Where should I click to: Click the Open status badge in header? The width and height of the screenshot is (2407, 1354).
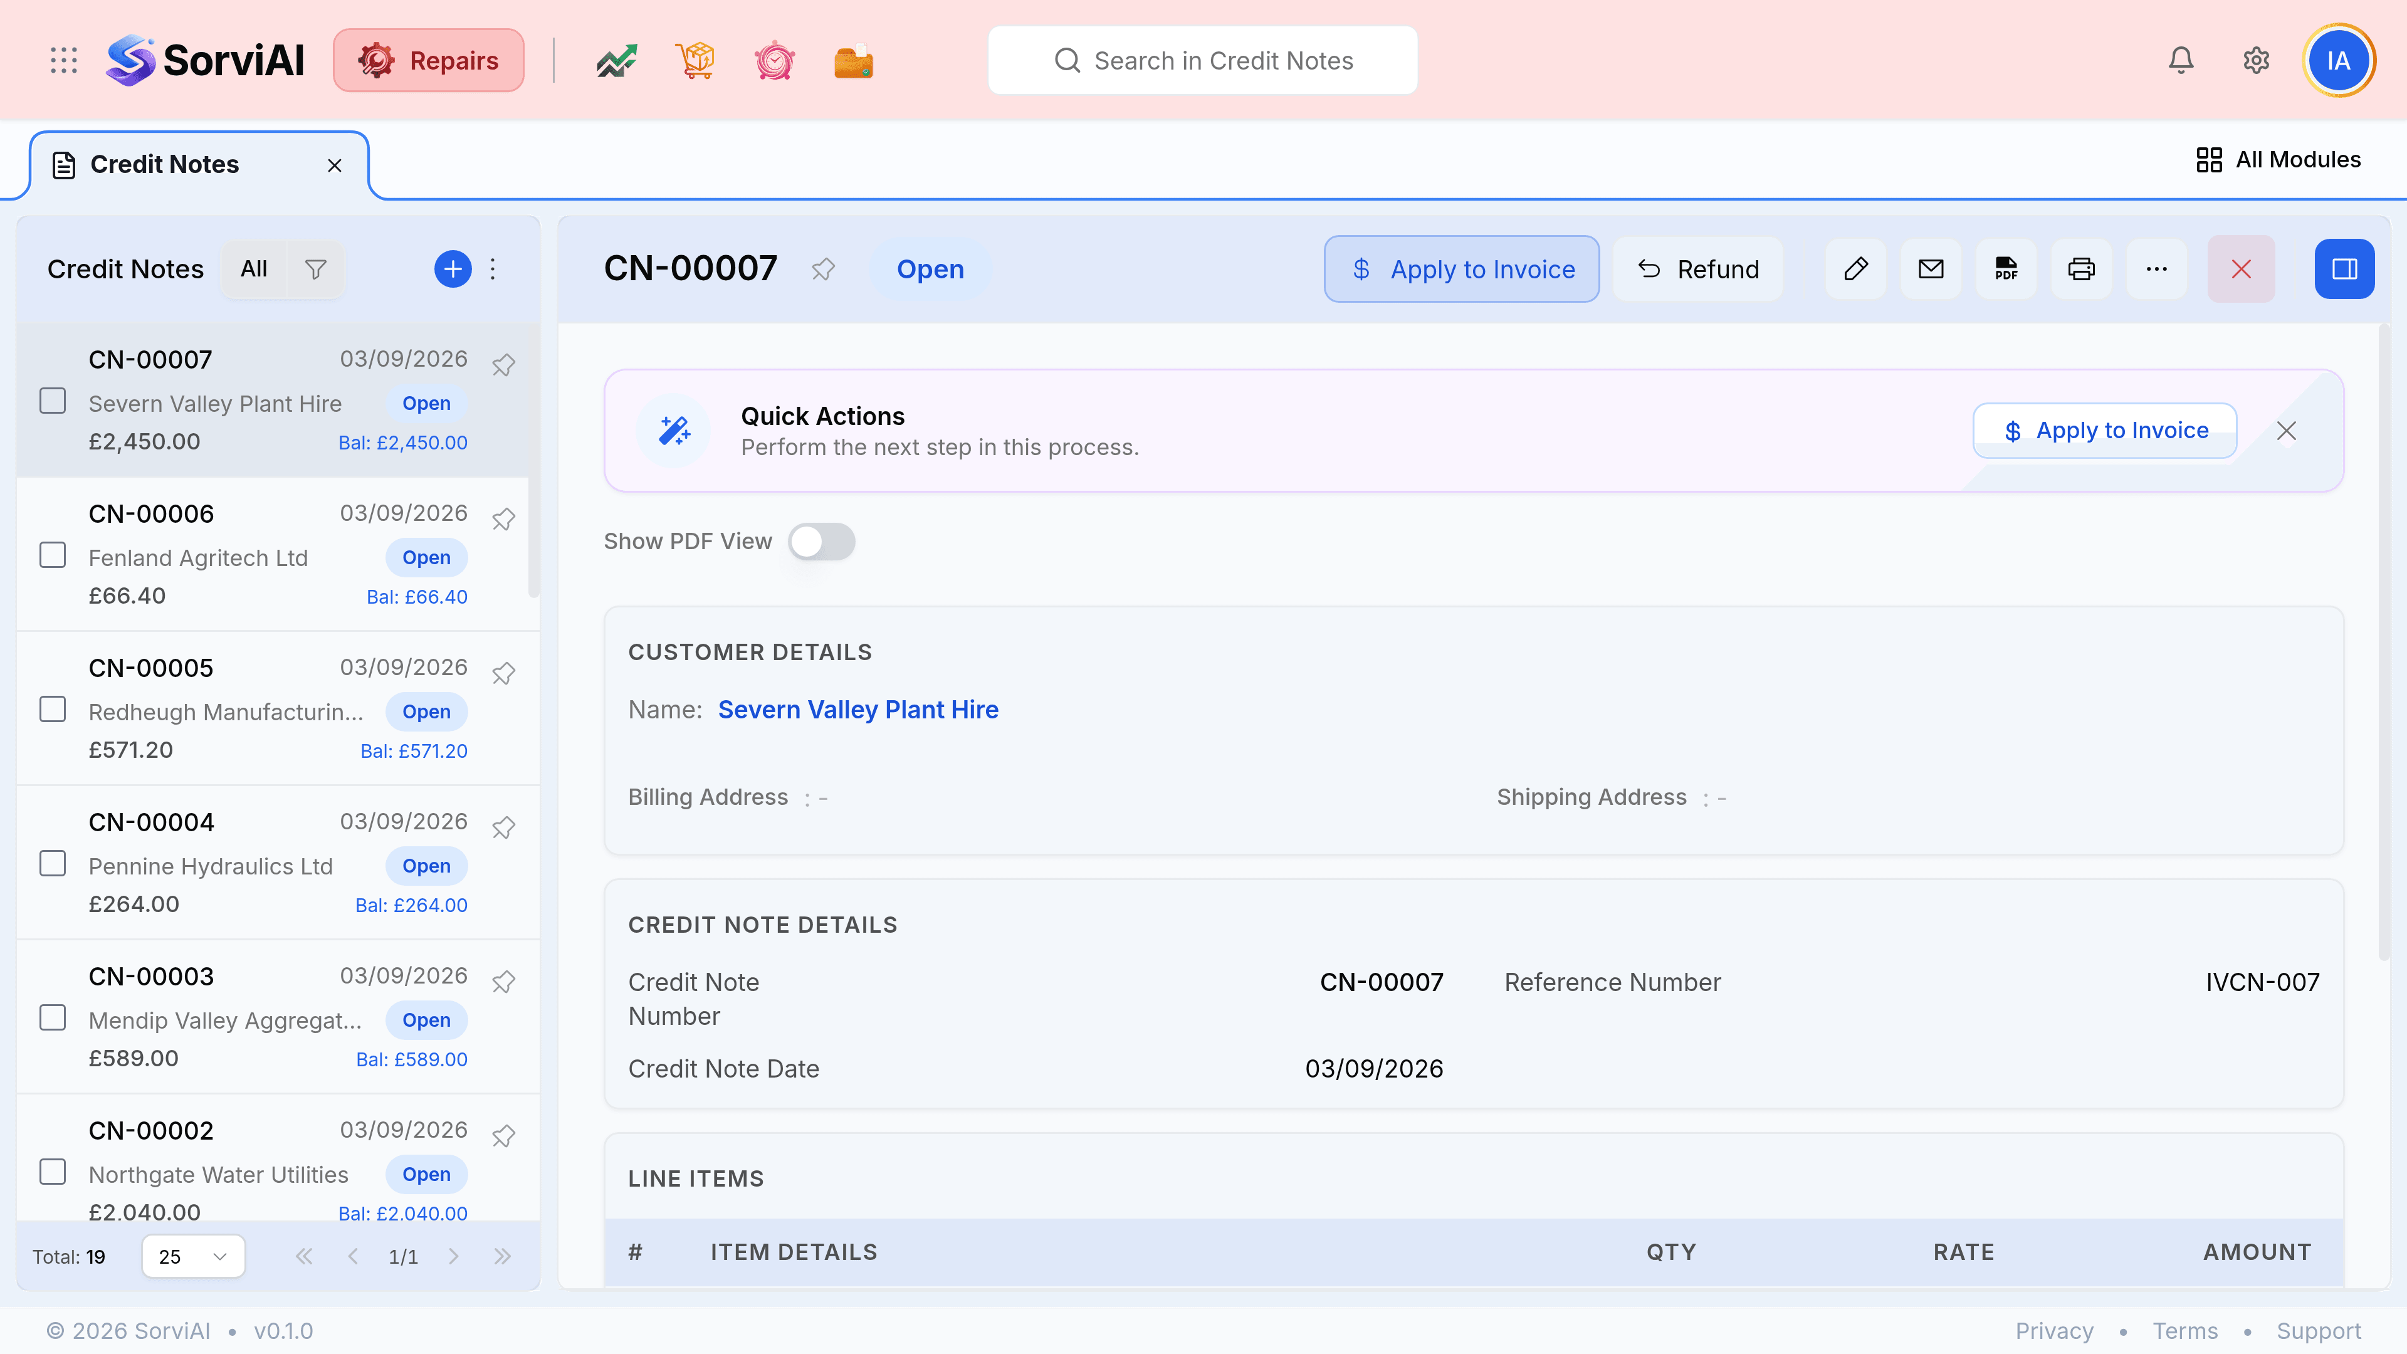(x=930, y=269)
